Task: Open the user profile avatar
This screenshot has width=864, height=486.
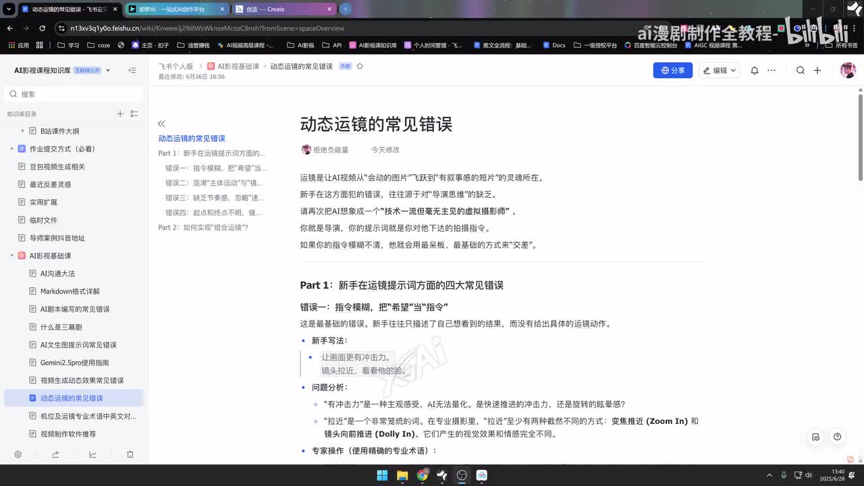Action: tap(848, 70)
